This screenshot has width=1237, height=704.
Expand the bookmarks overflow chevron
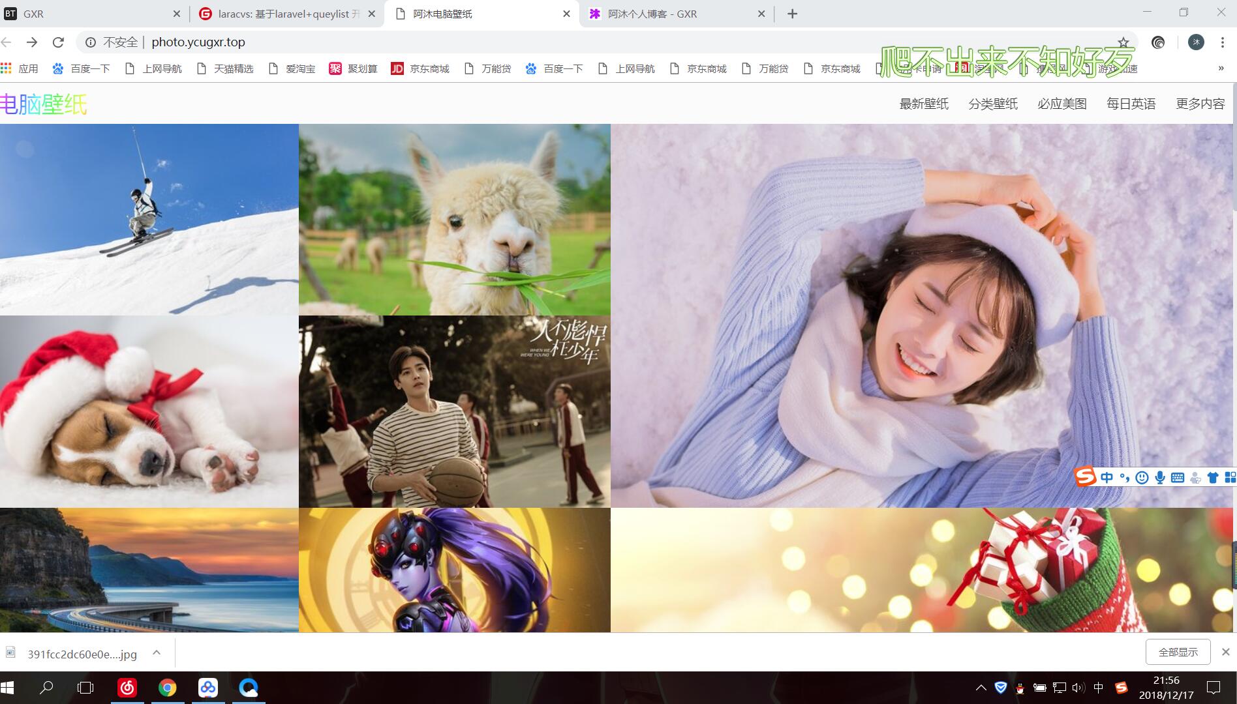1221,68
